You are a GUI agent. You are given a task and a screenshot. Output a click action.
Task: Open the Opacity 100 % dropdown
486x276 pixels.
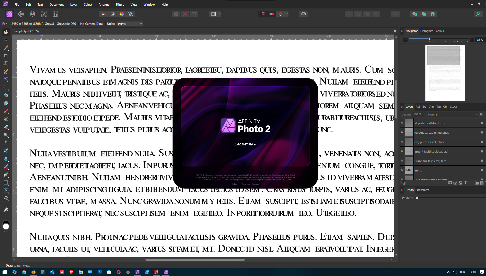click(419, 114)
